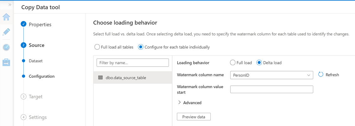
Task: Open the Manage toolbox icon
Action: [x=6, y=62]
